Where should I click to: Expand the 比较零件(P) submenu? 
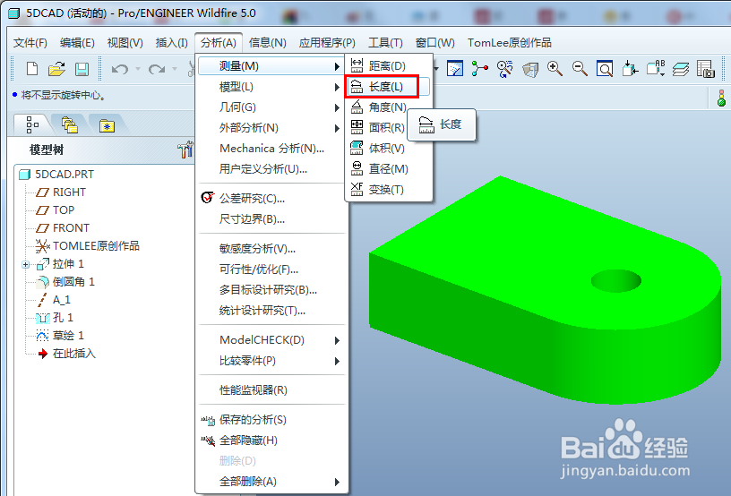tap(271, 361)
